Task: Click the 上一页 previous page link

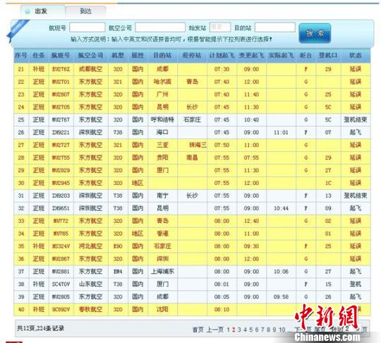Action: click(x=215, y=330)
